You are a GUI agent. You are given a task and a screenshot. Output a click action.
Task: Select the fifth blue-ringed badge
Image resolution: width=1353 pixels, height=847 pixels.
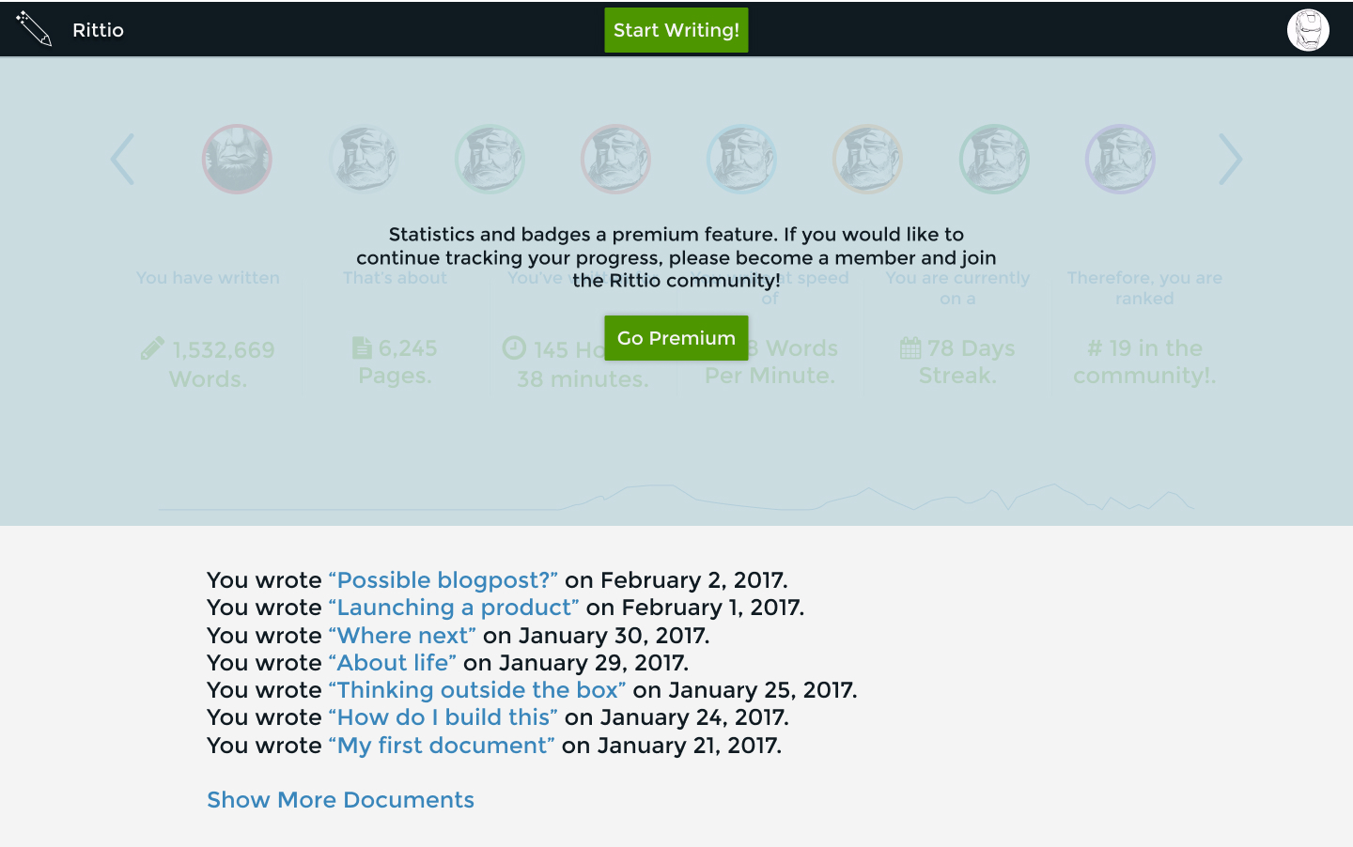coord(741,159)
